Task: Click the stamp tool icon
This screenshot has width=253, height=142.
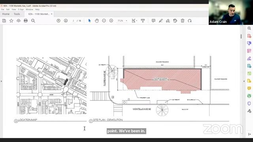Action: tap(175, 21)
